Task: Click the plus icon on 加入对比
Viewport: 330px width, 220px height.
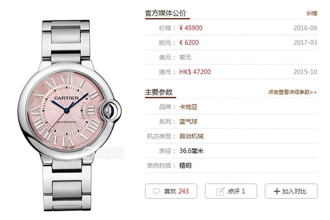Action: click(277, 191)
